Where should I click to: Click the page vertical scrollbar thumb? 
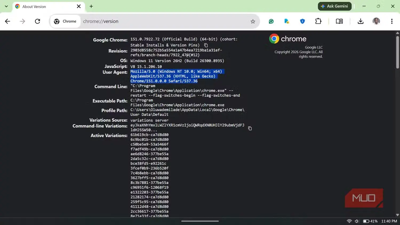398,52
